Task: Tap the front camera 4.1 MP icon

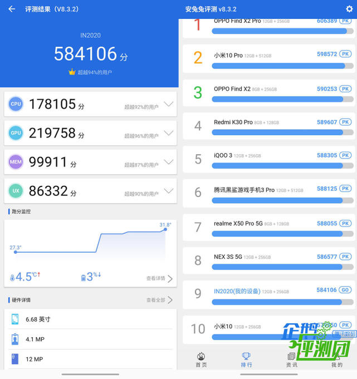Action: [15, 339]
